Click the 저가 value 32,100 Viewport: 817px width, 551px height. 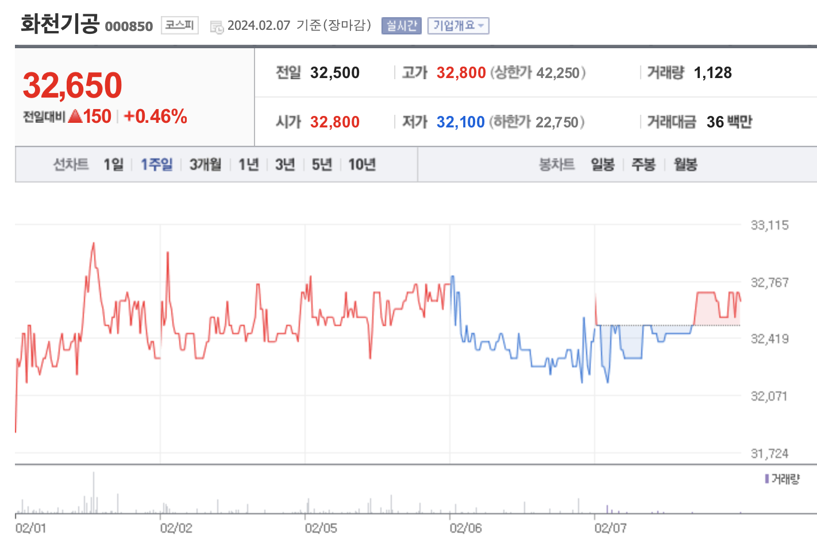pyautogui.click(x=460, y=122)
